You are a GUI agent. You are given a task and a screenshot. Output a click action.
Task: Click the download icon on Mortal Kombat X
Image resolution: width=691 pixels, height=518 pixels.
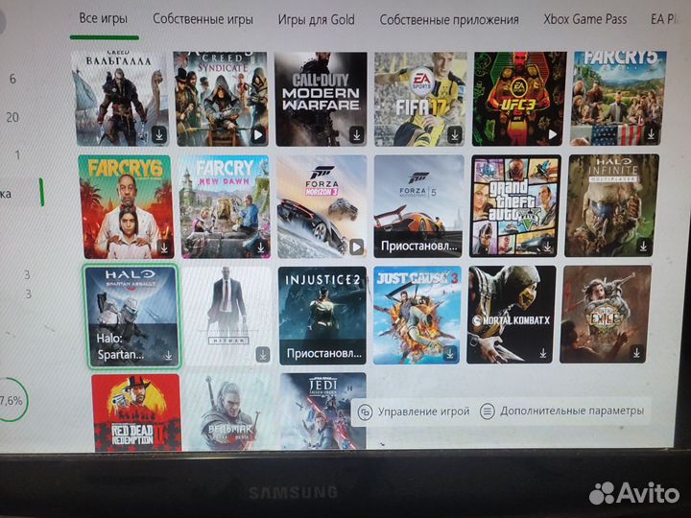543,353
